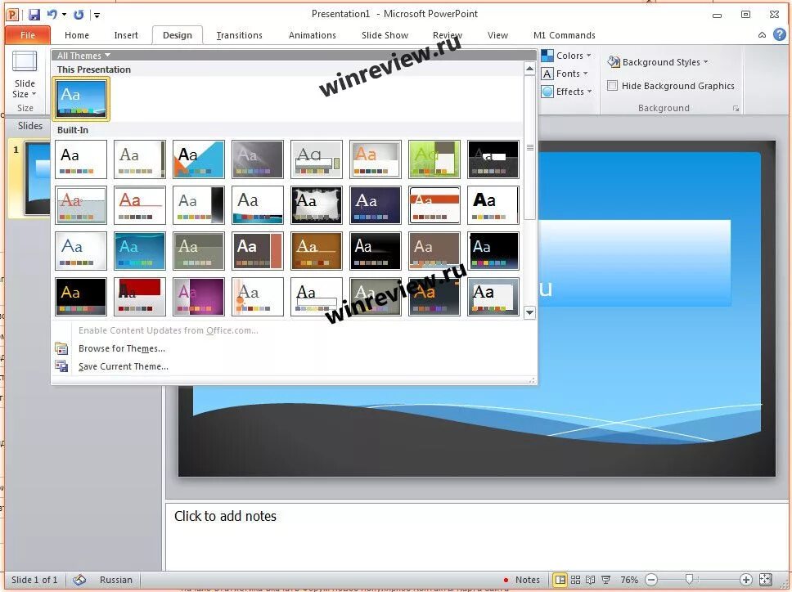
Task: Open the Background Styles dropdown
Action: (658, 62)
